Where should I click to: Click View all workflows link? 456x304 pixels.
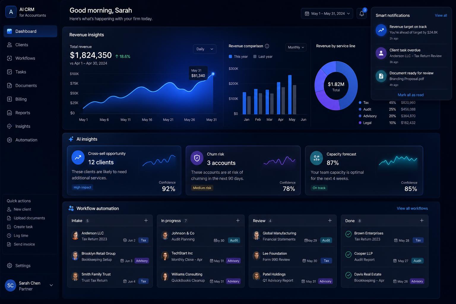tap(412, 208)
